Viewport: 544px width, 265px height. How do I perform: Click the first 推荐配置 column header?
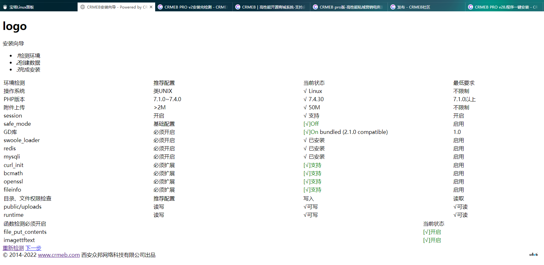164,83
